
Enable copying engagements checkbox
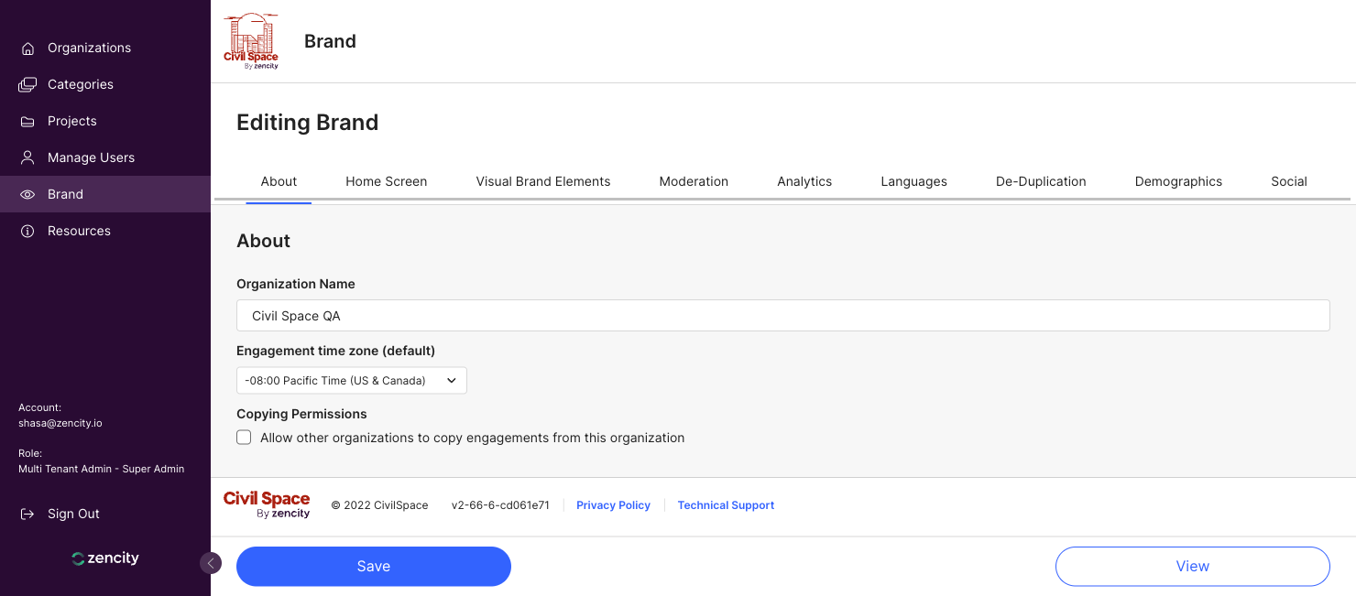tap(244, 438)
